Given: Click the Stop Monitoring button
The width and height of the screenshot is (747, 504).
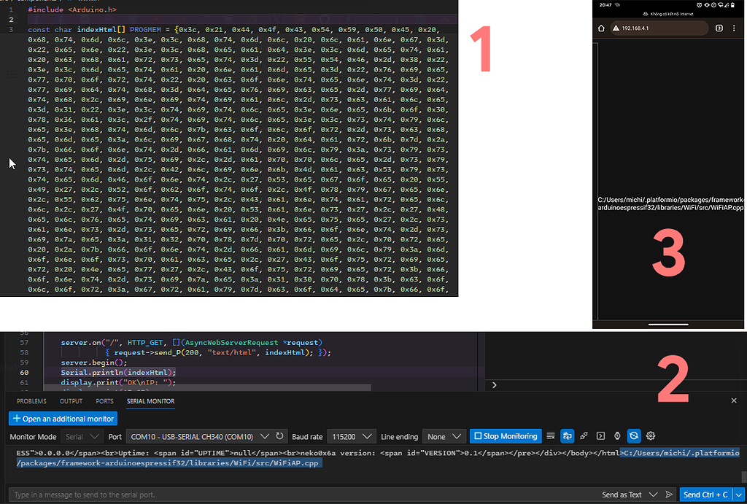Looking at the screenshot, I should click(506, 436).
